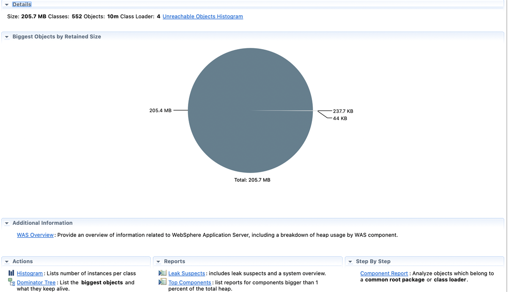This screenshot has height=292, width=508.
Task: Click the Reports section title
Action: click(x=174, y=262)
